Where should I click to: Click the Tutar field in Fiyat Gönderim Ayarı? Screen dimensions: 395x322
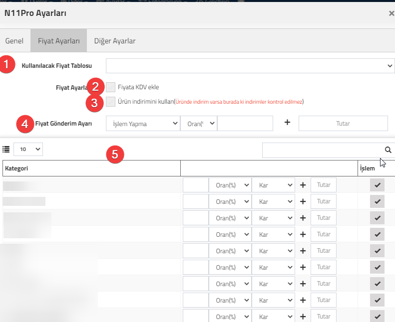tap(343, 124)
